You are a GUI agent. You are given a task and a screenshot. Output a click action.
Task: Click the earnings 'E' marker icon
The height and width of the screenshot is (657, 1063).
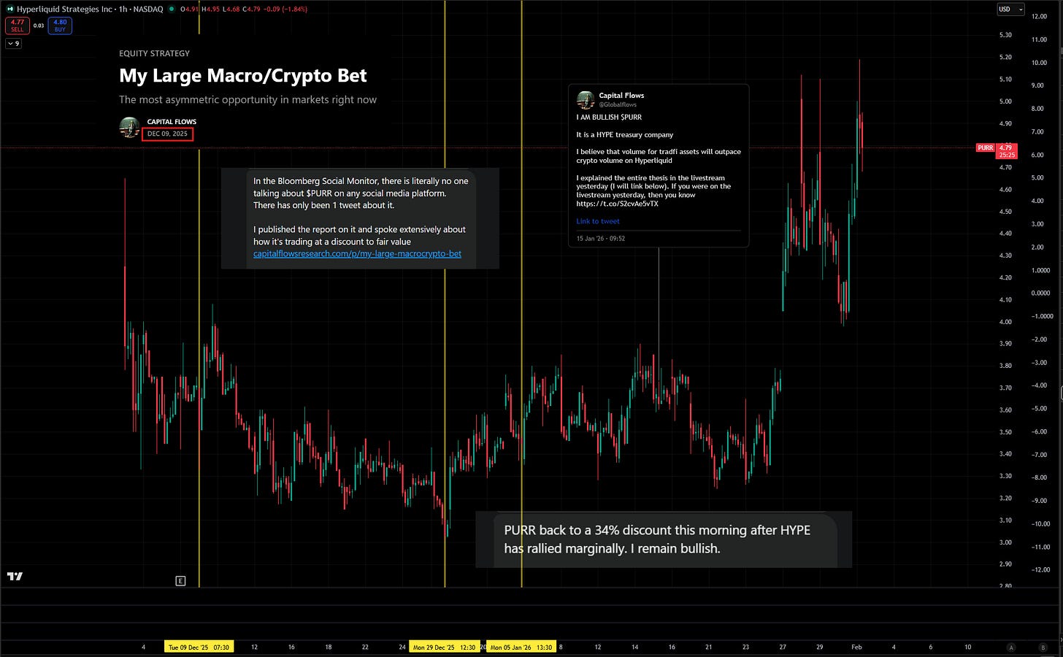tap(180, 581)
